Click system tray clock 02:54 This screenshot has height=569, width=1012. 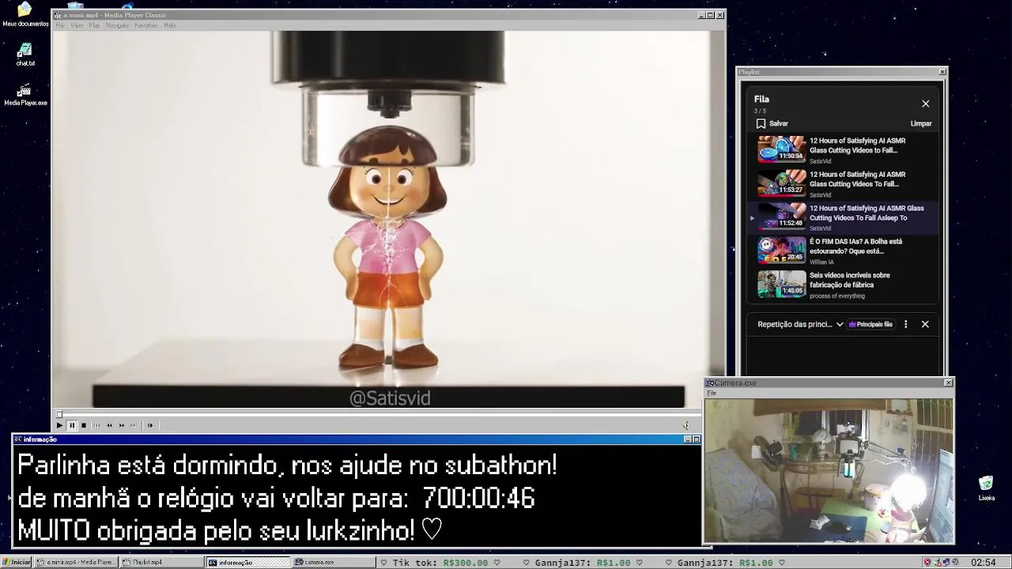984,562
